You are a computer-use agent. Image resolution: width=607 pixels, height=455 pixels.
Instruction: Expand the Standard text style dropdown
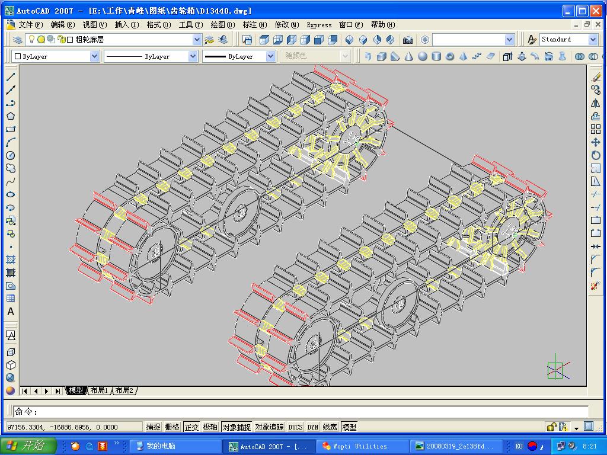point(593,40)
